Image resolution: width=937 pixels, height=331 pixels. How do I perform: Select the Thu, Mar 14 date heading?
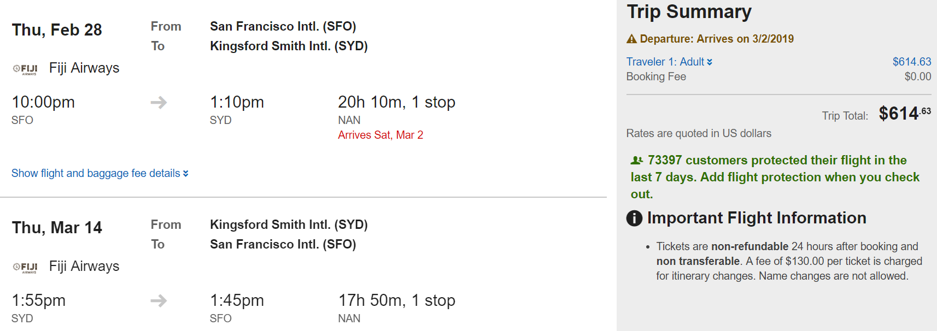pos(57,228)
